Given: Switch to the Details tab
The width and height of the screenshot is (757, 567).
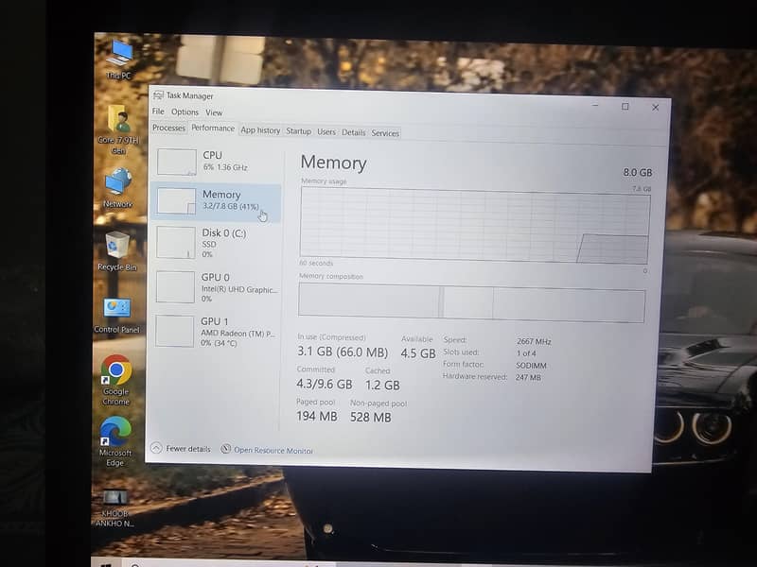Looking at the screenshot, I should pos(353,132).
